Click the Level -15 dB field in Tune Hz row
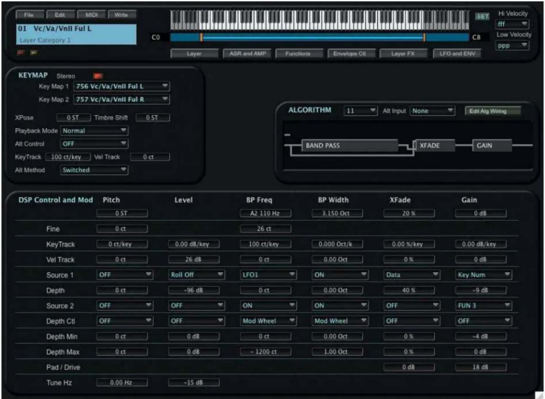545x399 pixels. pos(194,382)
